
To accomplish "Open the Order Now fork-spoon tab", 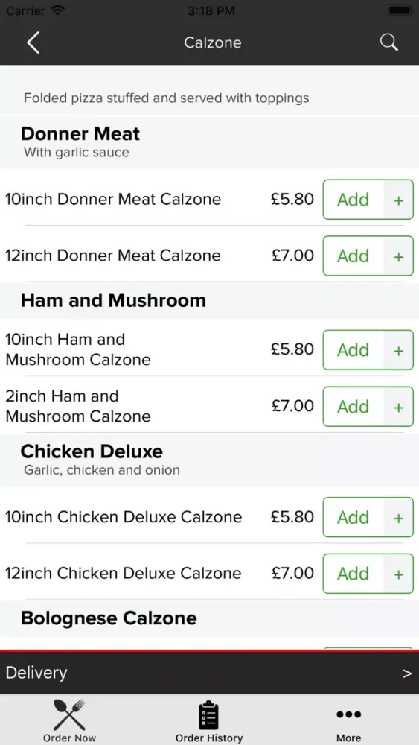I will tap(69, 720).
